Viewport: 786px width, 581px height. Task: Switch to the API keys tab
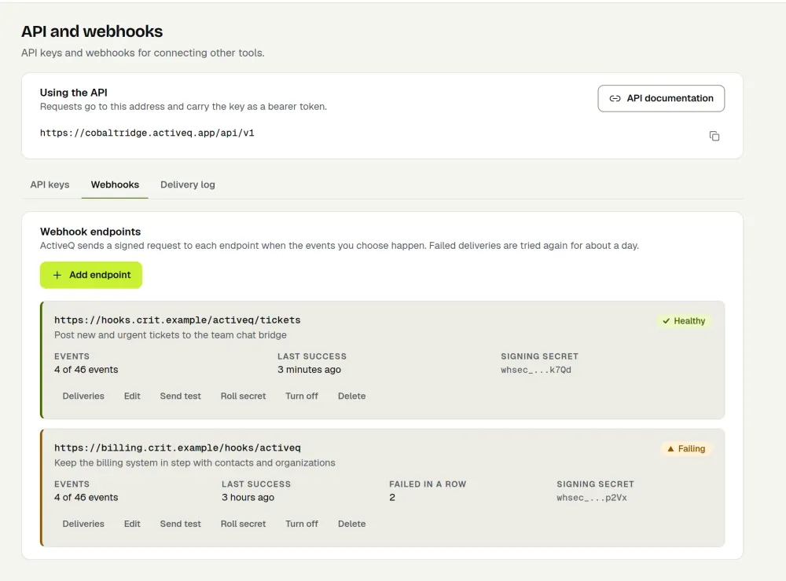coord(50,185)
